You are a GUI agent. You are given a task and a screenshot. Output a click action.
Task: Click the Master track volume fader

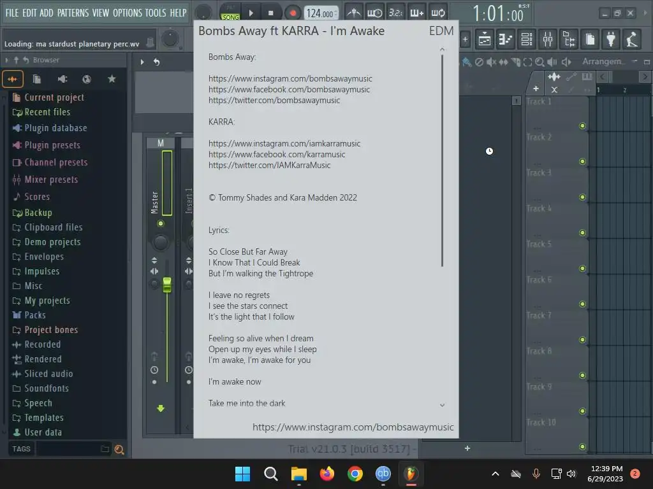167,285
